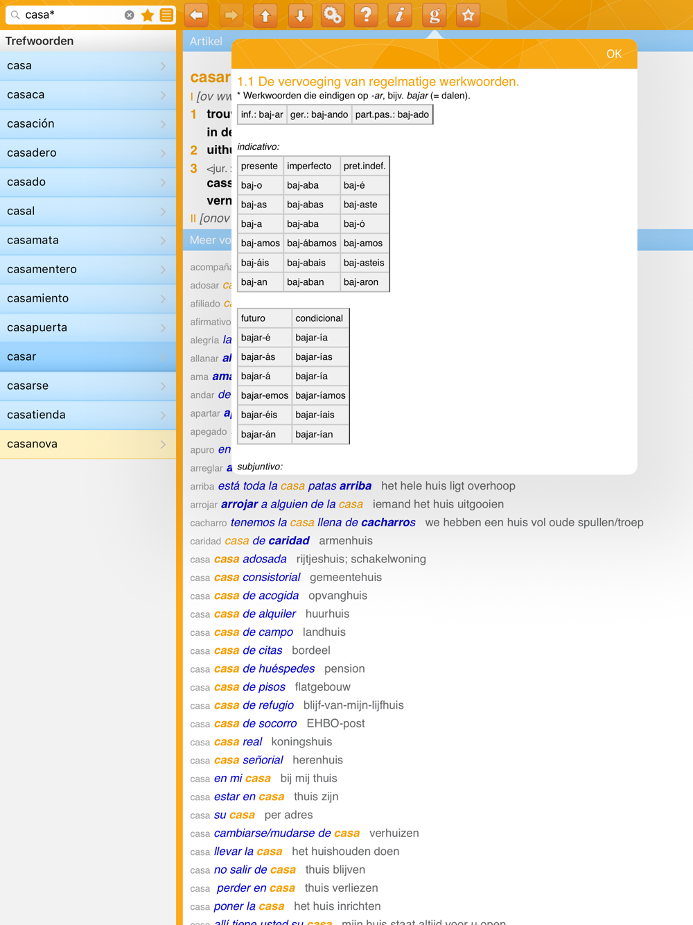
Task: Tap the favorites star in search bar
Action: point(148,15)
